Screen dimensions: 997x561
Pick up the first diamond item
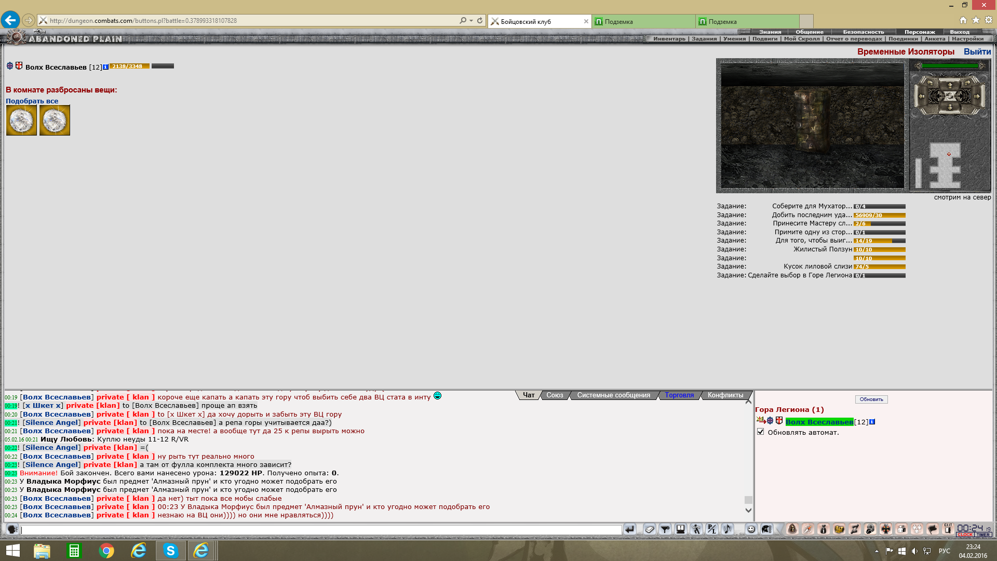[21, 121]
